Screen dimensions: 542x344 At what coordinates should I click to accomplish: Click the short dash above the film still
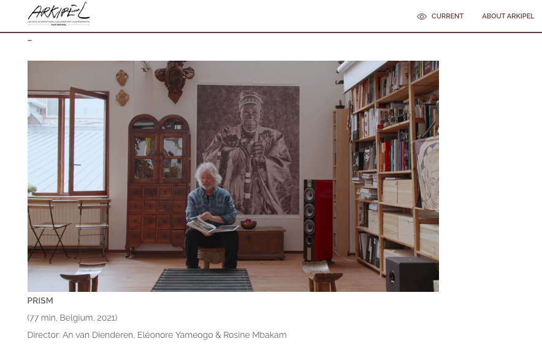coord(29,40)
